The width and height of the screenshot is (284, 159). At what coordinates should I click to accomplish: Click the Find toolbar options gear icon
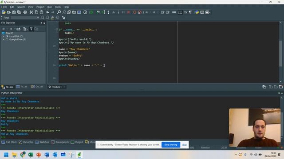pyautogui.click(x=63, y=18)
